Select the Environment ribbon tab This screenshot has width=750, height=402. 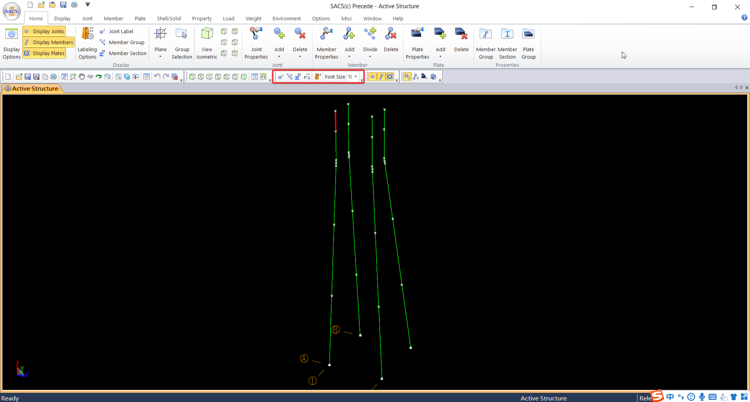(287, 18)
